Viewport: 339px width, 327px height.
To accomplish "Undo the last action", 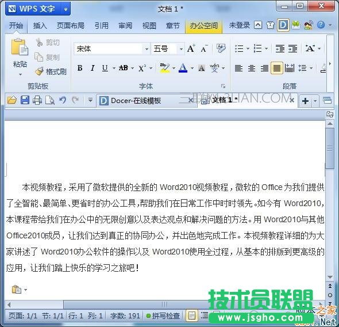I will tap(63, 100).
